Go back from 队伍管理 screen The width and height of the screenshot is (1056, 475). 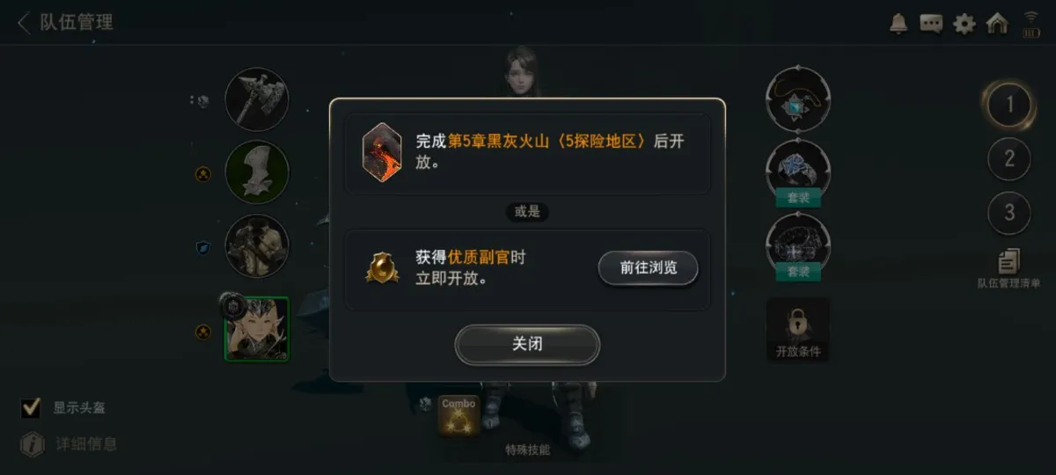24,22
